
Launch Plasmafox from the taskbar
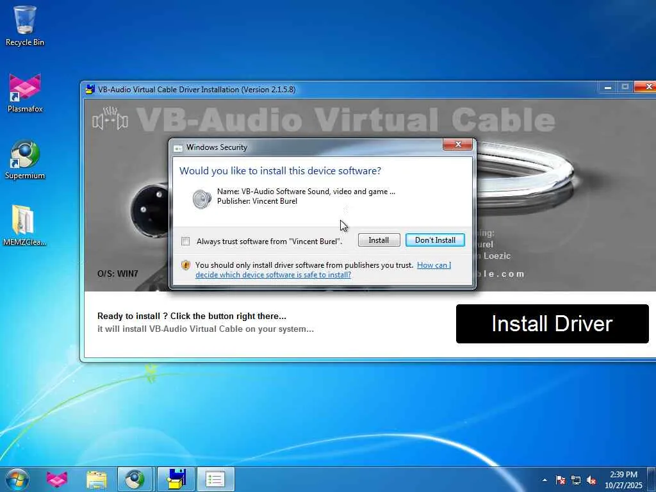[x=57, y=479]
